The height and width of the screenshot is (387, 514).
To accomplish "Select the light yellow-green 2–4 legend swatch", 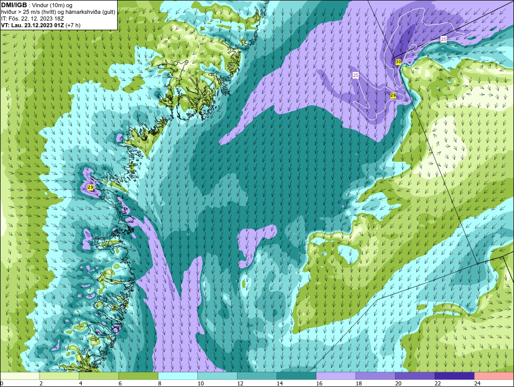I will pos(59,376).
